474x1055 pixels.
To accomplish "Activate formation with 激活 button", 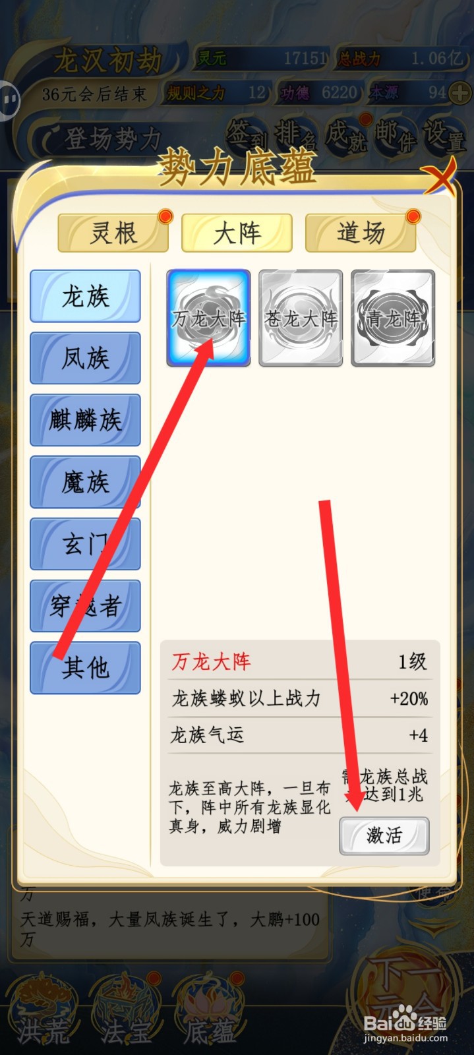I will 384,836.
